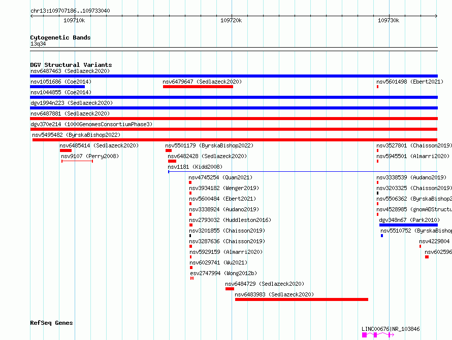The image size is (452, 340).
Task: Click the LINC00676|NR_103846 gene label
Action: point(391,329)
